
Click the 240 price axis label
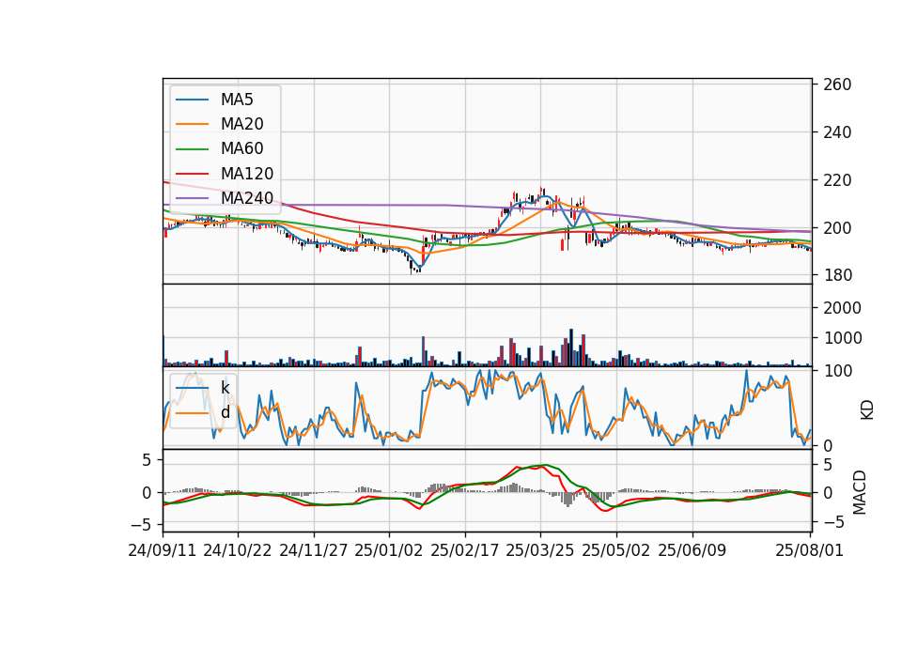[837, 132]
